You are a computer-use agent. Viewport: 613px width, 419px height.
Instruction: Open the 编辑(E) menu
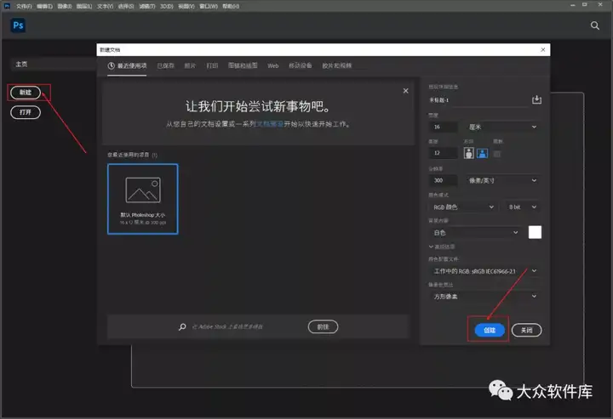[44, 6]
